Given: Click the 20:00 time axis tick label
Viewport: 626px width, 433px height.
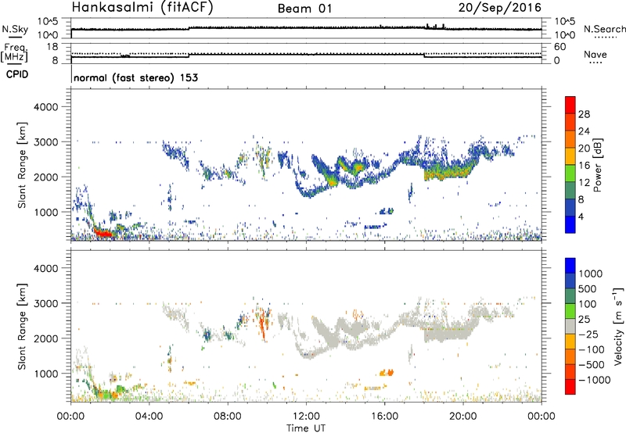Looking at the screenshot, I should (463, 417).
